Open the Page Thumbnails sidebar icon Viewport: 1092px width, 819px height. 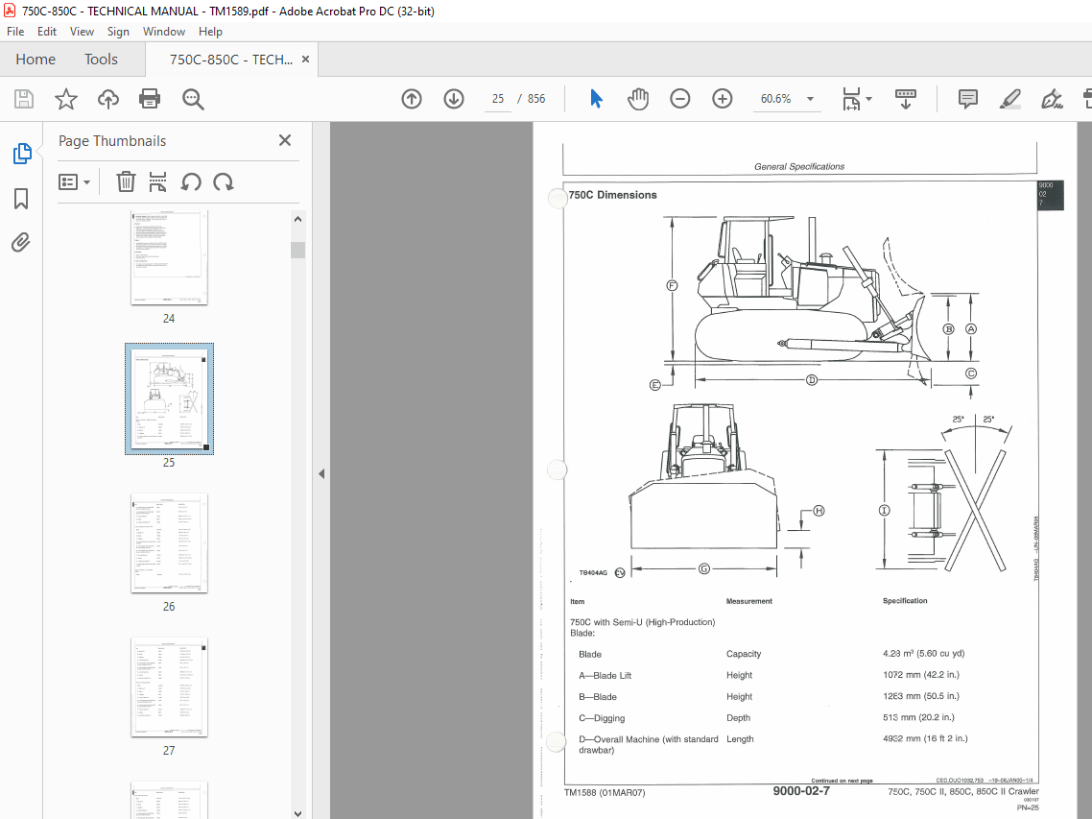(x=21, y=154)
